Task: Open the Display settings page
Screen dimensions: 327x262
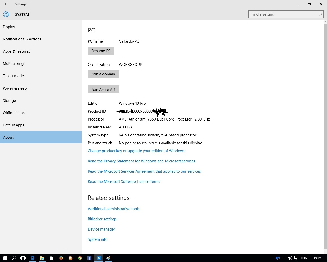Action: click(x=41, y=27)
